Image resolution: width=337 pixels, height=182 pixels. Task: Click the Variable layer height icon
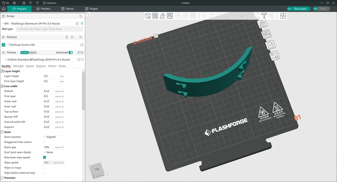(x=193, y=16)
